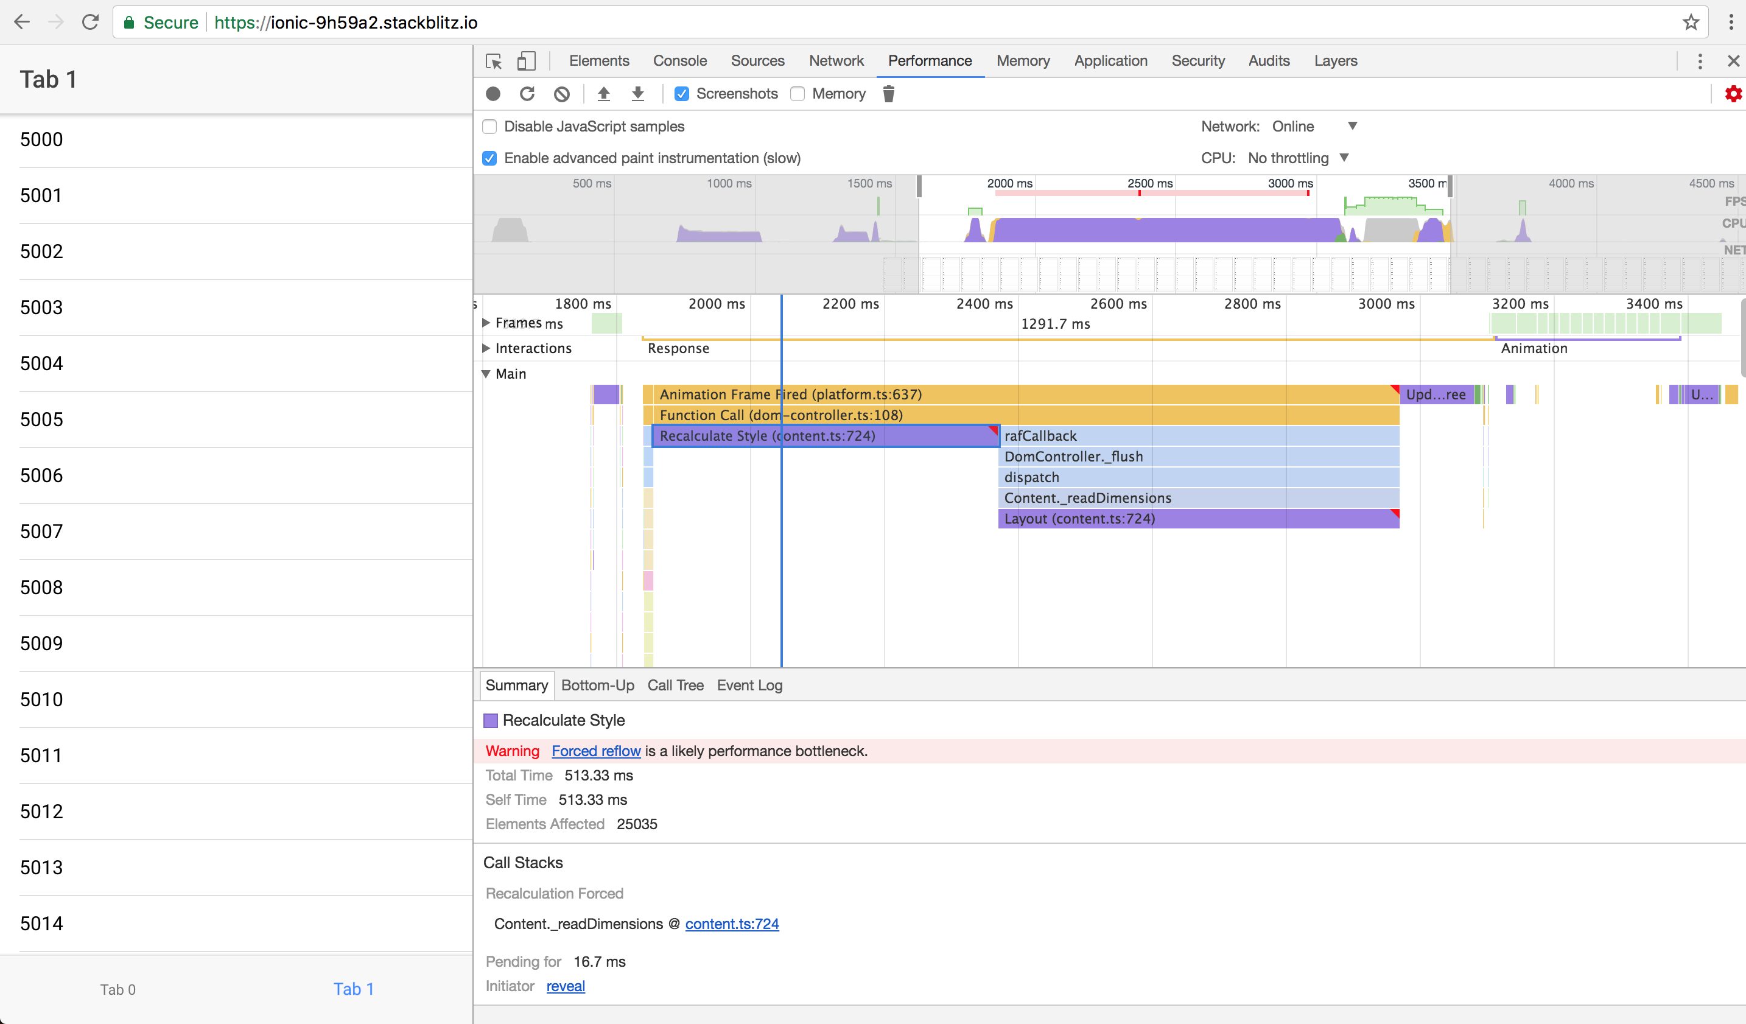Load a saved performance profile

pyautogui.click(x=603, y=94)
